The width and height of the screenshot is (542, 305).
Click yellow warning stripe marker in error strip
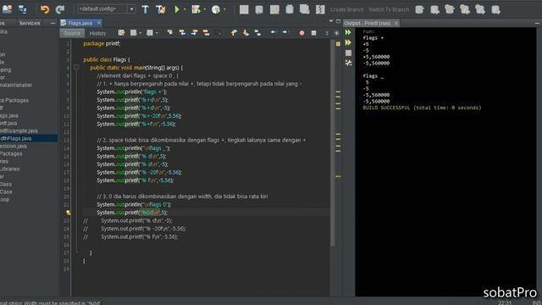(338, 176)
